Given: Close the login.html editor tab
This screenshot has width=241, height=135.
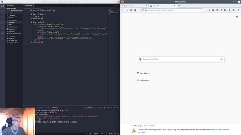Looking at the screenshot, I should [x=34, y=5].
